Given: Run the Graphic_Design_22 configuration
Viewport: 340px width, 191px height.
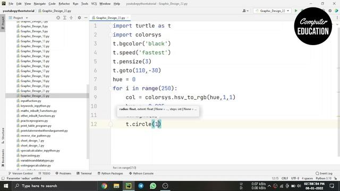Looking at the screenshot, I should coord(296,11).
